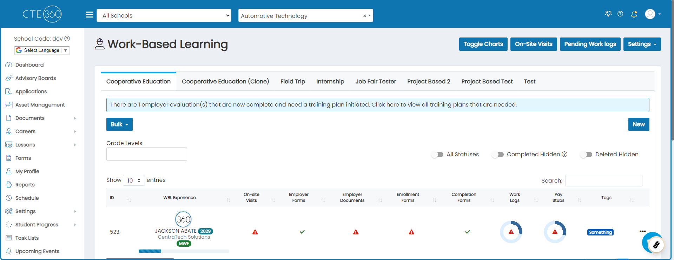
Task: Click the Advisory Boards sidebar icon
Action: point(9,78)
